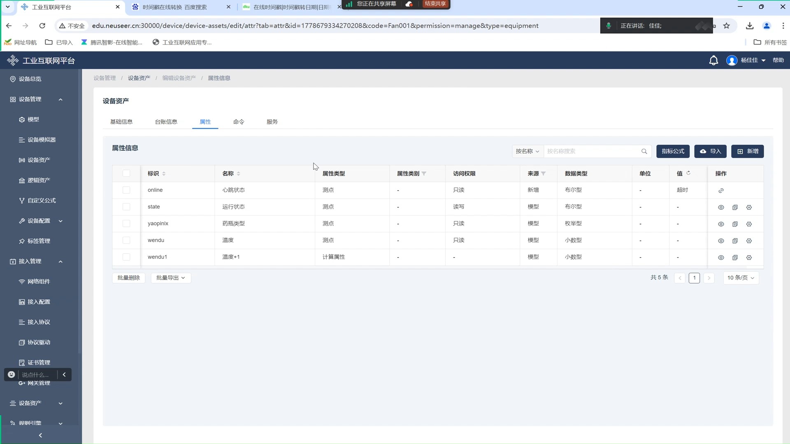Viewport: 790px width, 444px height.
Task: Filter by 属性类别 funnel icon
Action: (424, 173)
